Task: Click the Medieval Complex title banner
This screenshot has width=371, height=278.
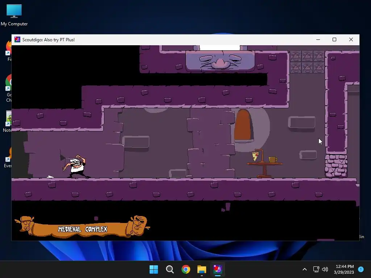Action: 82,227
